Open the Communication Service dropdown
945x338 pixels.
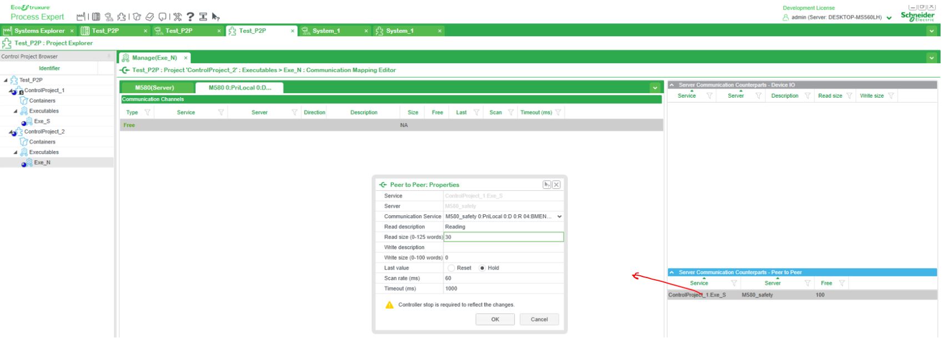pos(559,216)
